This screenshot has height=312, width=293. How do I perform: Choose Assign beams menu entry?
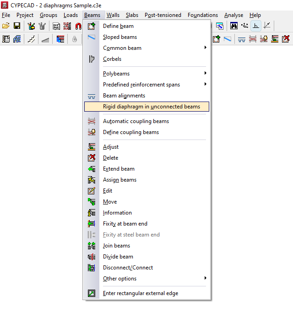pyautogui.click(x=146, y=180)
